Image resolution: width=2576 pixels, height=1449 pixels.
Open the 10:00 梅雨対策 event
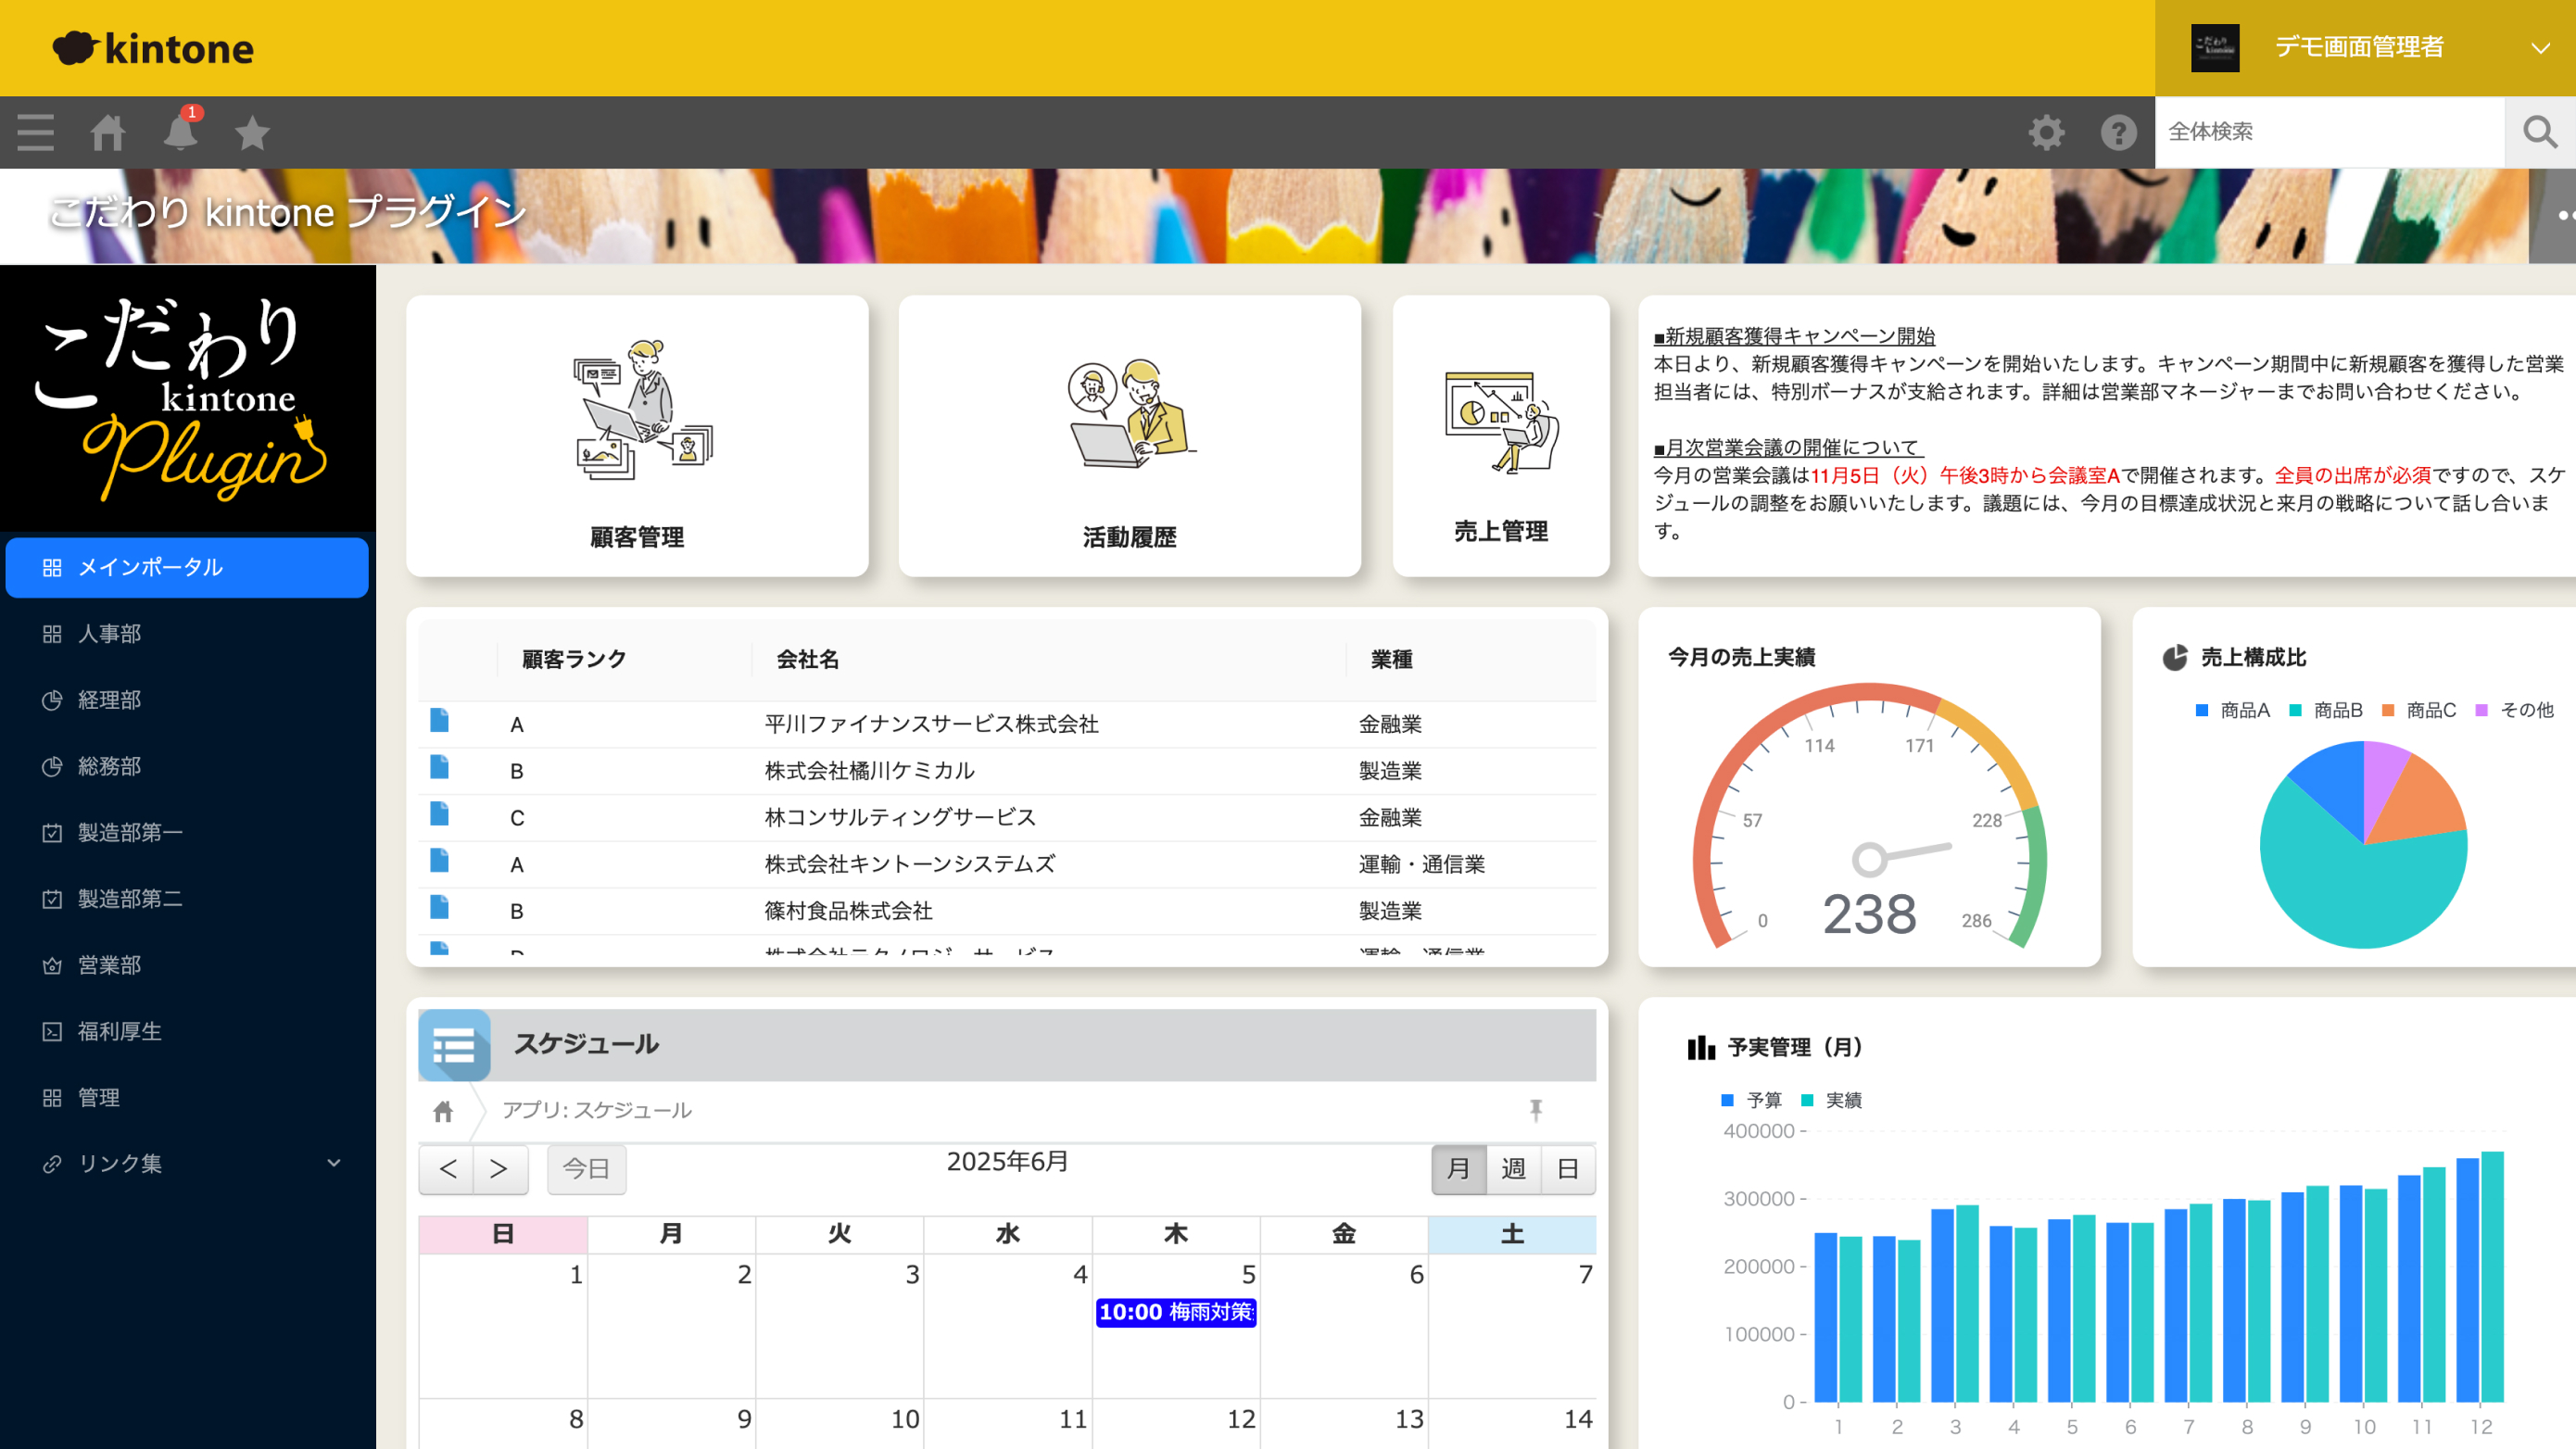click(1176, 1312)
